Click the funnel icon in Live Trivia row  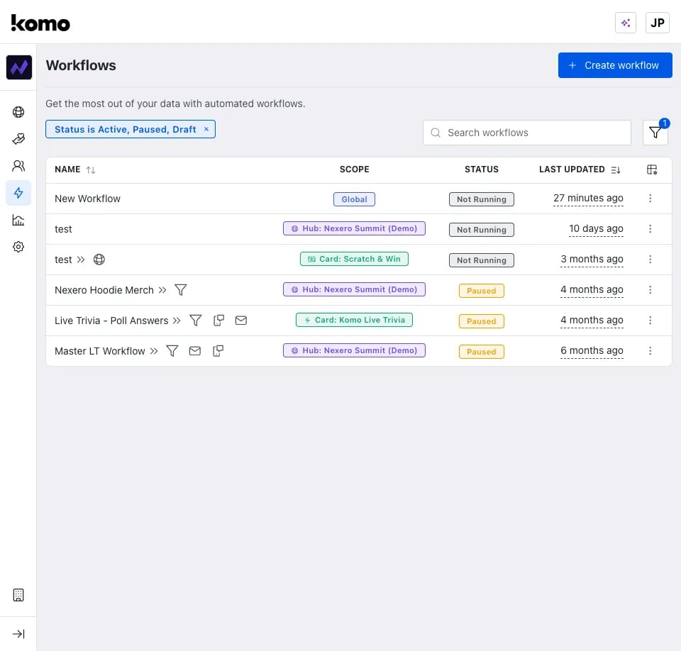point(196,320)
